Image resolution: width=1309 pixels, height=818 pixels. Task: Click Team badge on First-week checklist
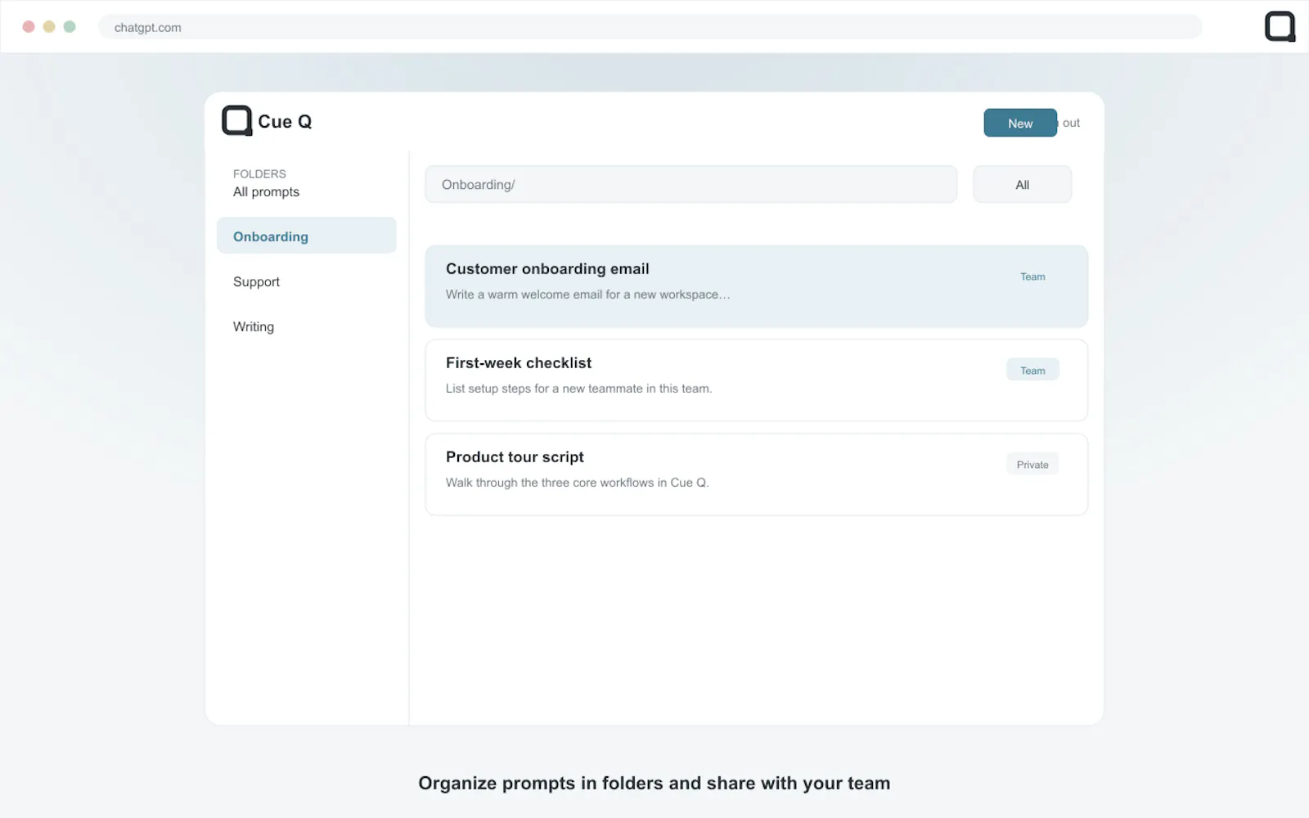click(x=1032, y=370)
